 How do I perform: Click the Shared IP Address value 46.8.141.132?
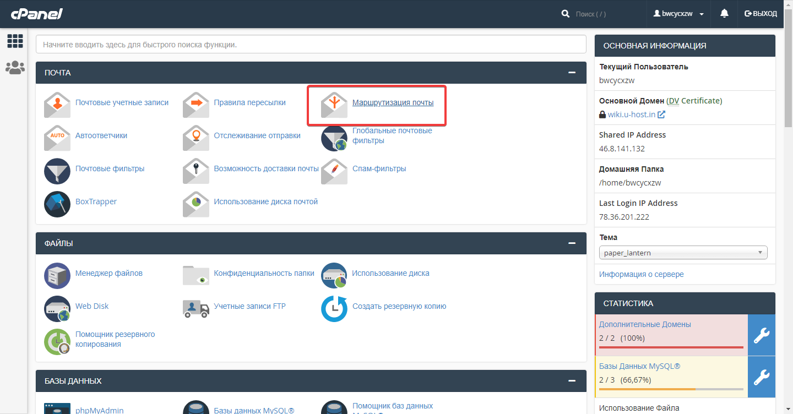click(x=622, y=149)
